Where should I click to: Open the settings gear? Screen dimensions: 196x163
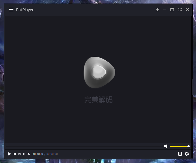tap(187, 154)
